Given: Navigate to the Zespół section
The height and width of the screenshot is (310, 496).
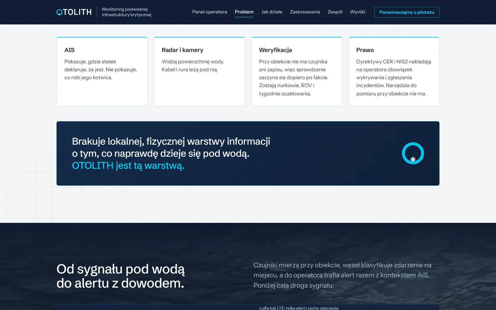Looking at the screenshot, I should 335,12.
